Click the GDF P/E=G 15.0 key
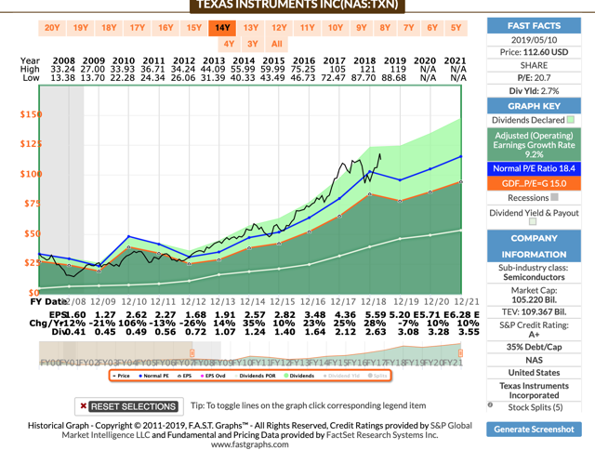This screenshot has width=595, height=450. [x=534, y=184]
